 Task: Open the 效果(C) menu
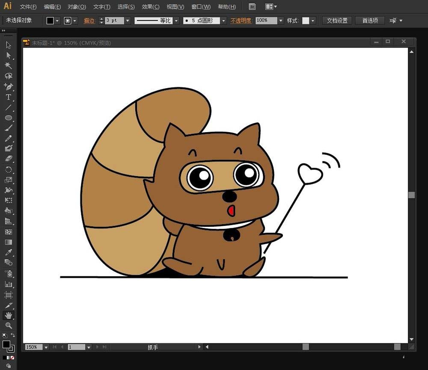[150, 7]
